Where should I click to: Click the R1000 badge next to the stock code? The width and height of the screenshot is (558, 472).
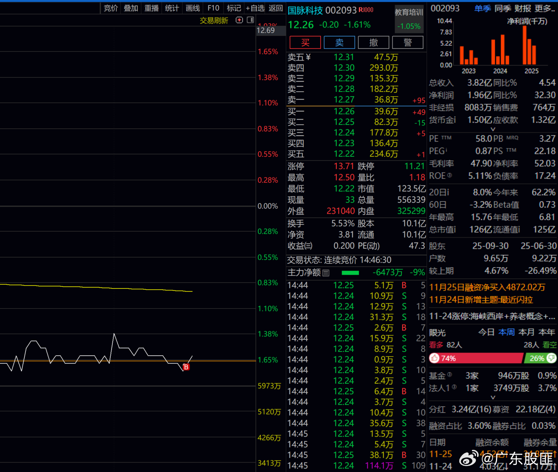366,10
